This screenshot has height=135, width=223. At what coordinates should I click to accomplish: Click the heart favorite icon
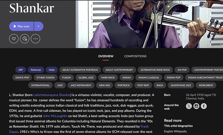14,39
